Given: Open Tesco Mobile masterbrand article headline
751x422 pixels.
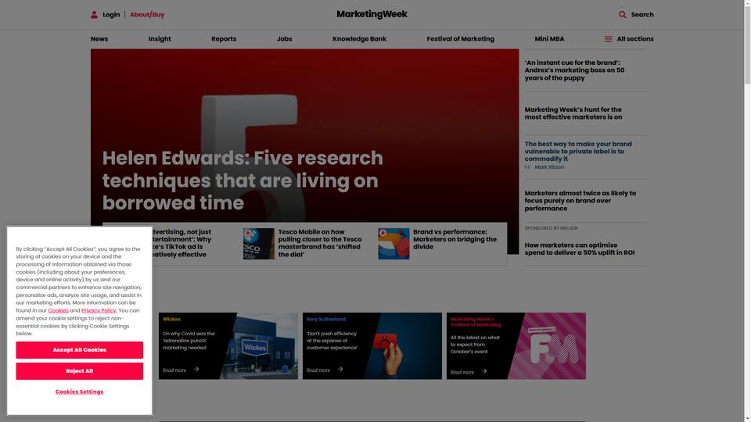Looking at the screenshot, I should coord(320,243).
